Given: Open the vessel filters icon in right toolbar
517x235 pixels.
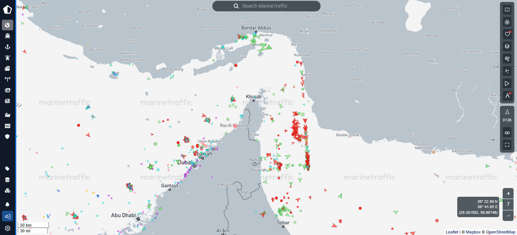Looking at the screenshot, I should click(507, 22).
